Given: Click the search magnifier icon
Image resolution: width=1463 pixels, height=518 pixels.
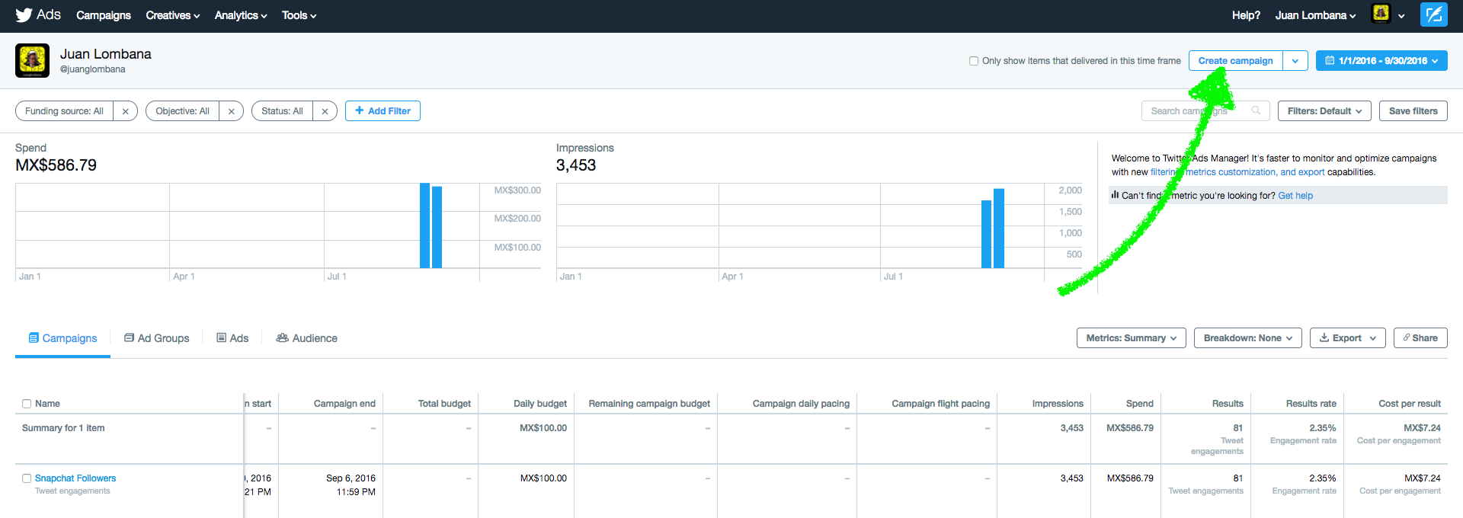Looking at the screenshot, I should [x=1256, y=111].
